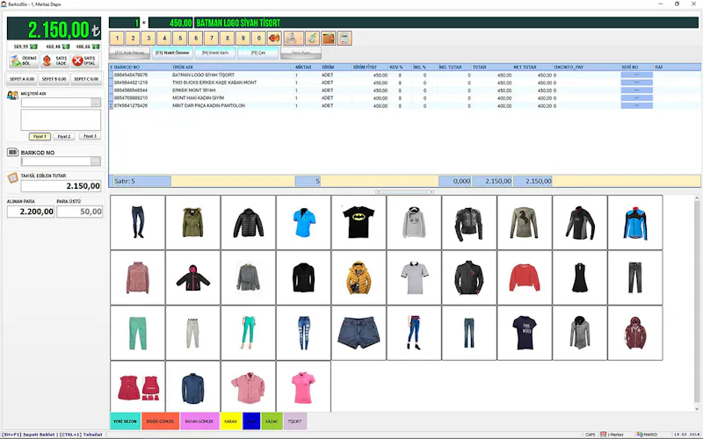Choose [F3] Nakit Ödeme cash payment
Viewport: 703px width, 439px height.
point(172,53)
